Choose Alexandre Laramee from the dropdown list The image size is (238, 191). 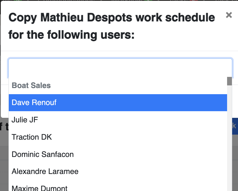[118, 171]
